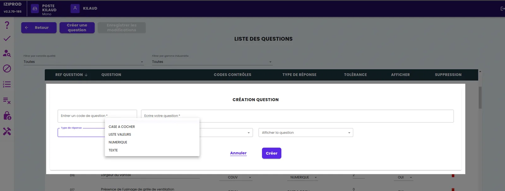Open the numbered list sidebar icon
The image size is (505, 191).
[7, 84]
